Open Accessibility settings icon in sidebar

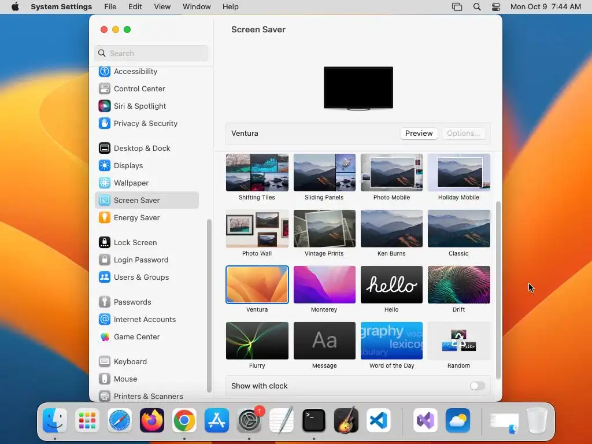(x=105, y=71)
